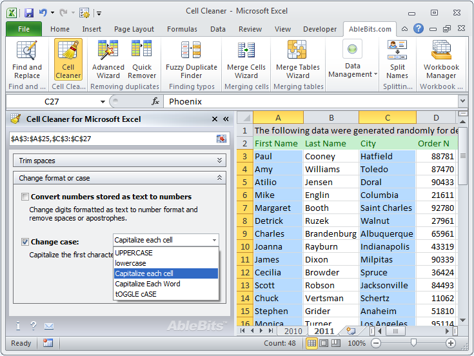This screenshot has height=356, width=474.
Task: Minimize the ribbon with the caret icon
Action: [x=404, y=29]
